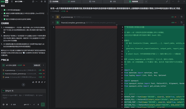Image resolution: width=186 pixels, height=109 pixels.
Task: Open settings gear in chat header
Action: (42, 1)
